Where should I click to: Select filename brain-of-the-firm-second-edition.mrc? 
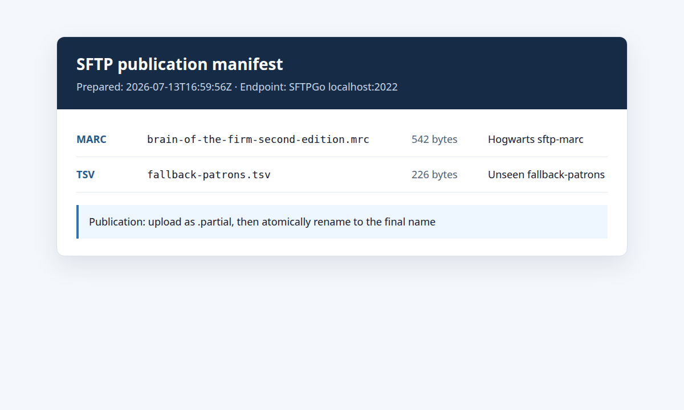258,140
